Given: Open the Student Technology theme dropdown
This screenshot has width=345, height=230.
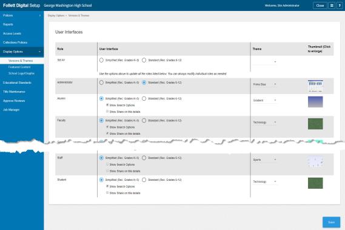Looking at the screenshot, I should click(264, 181).
